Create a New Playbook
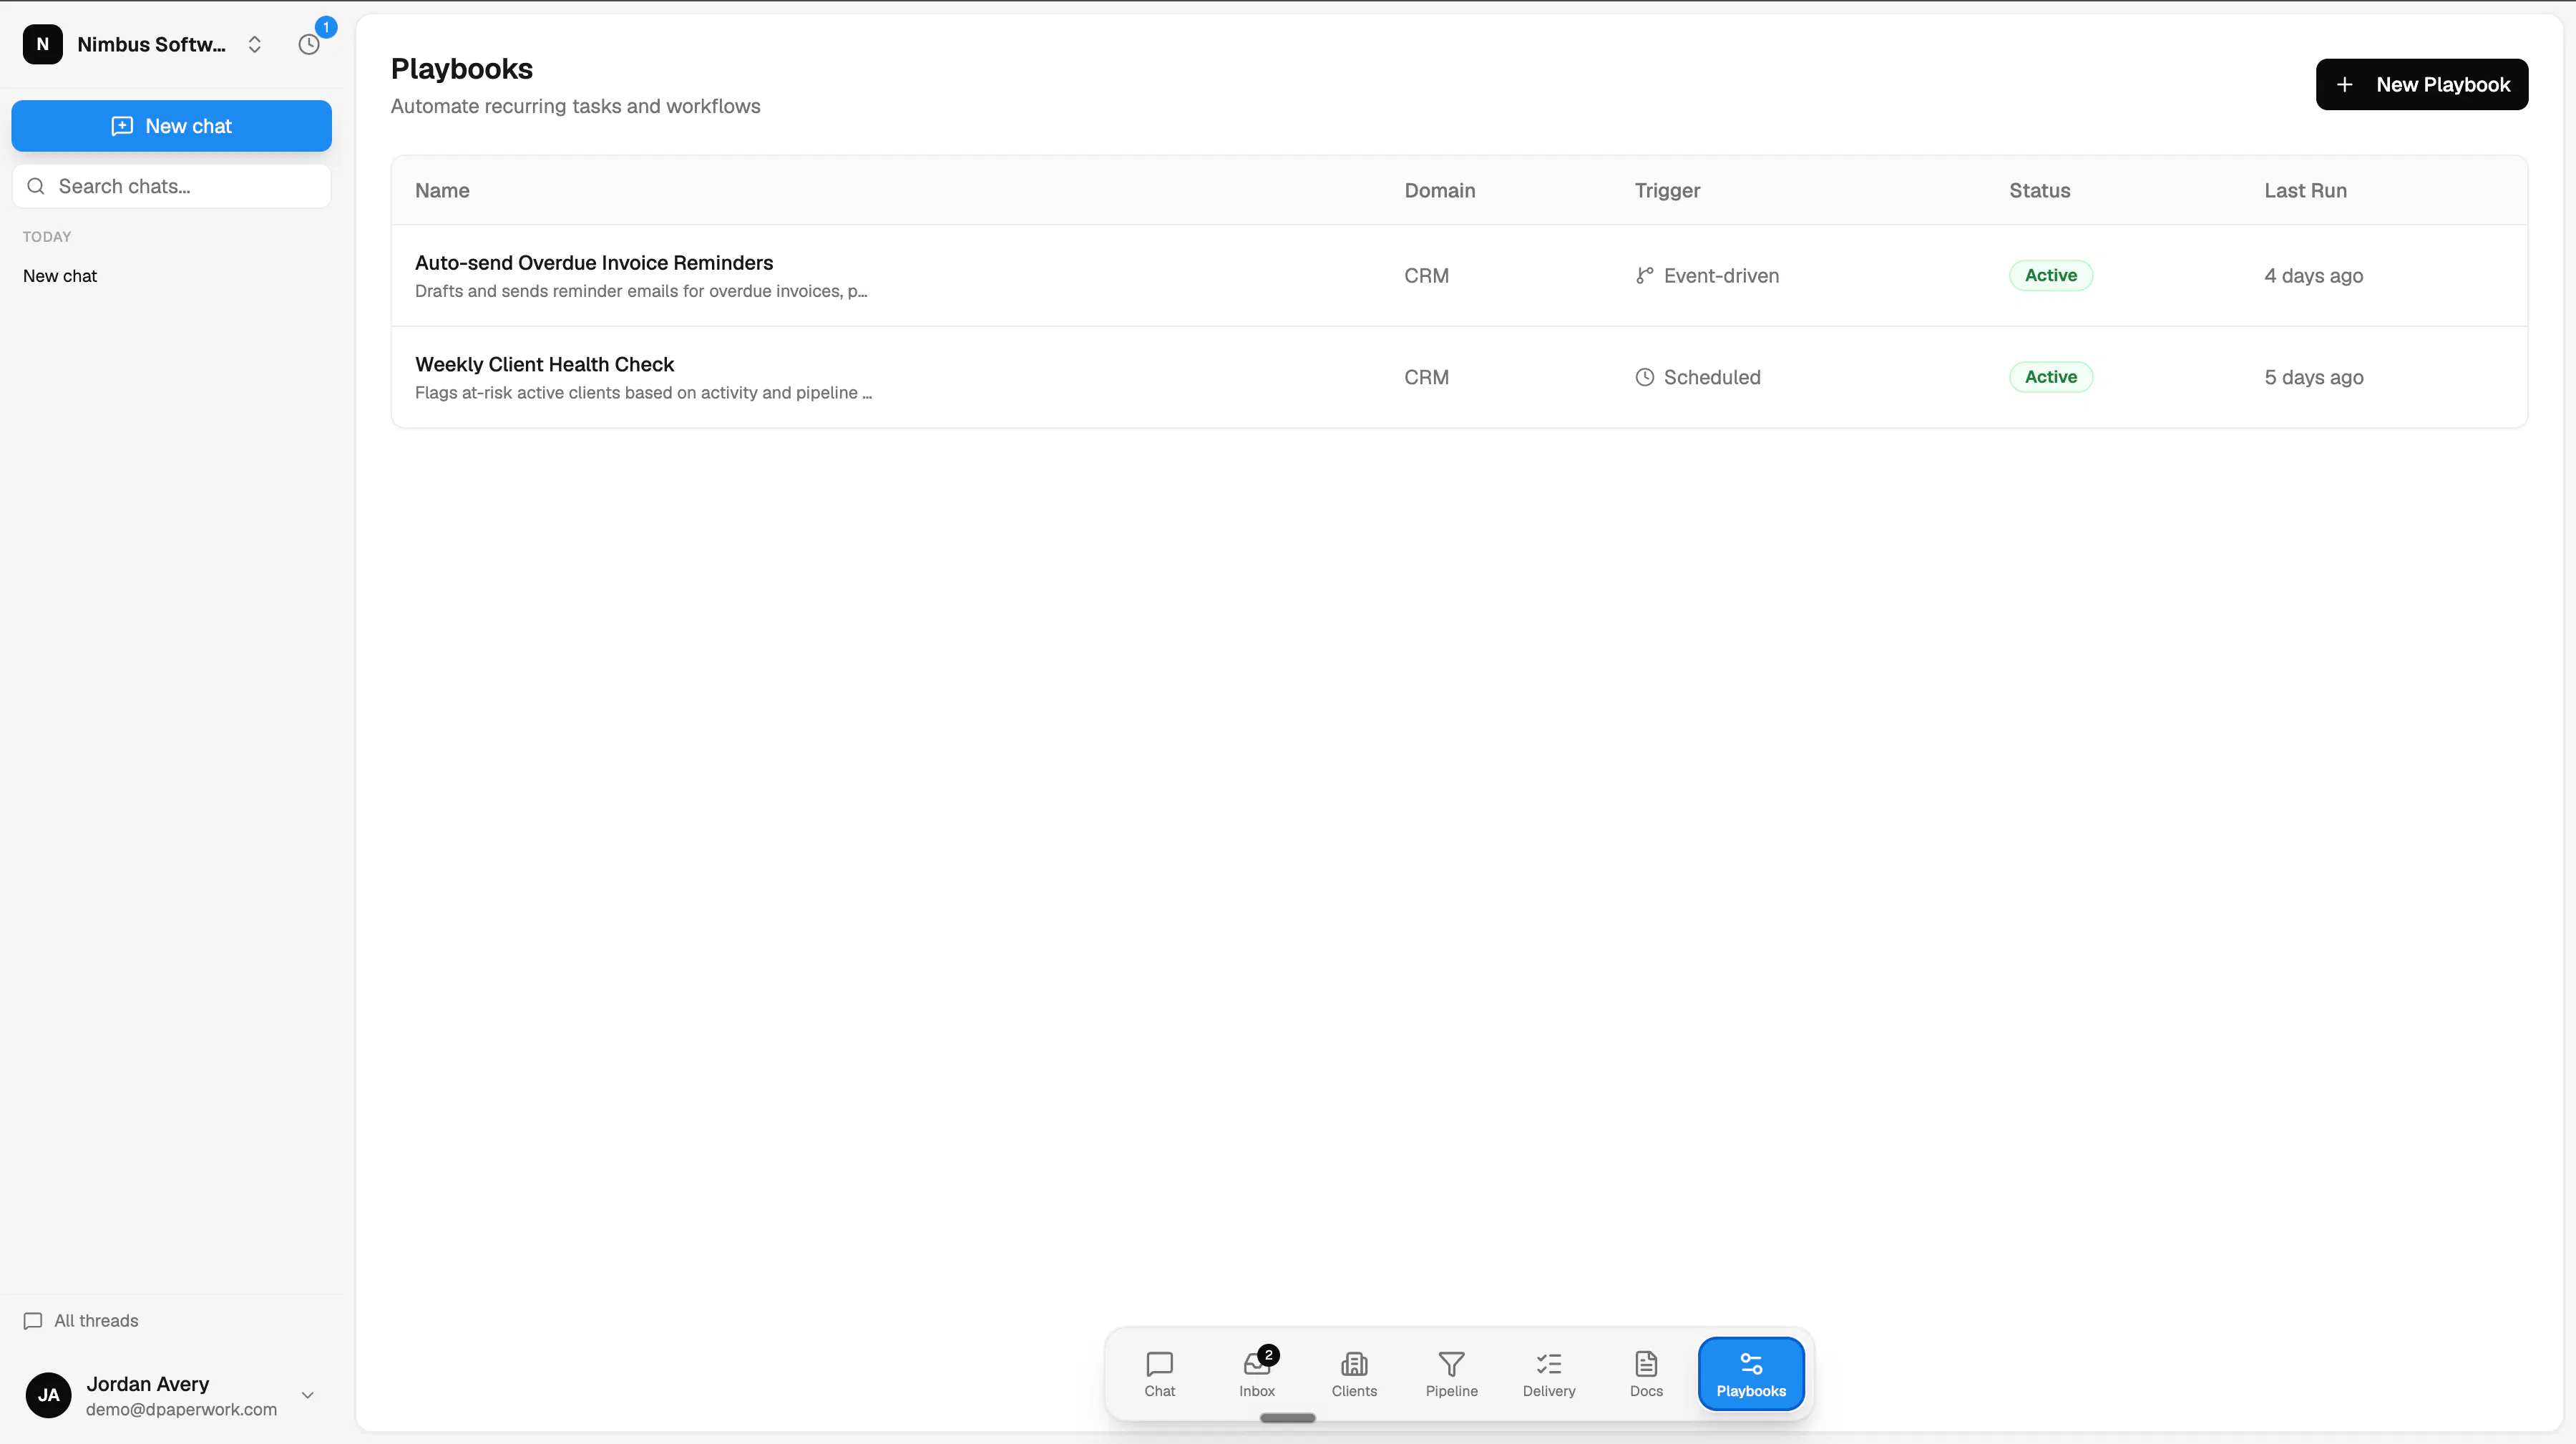 (x=2422, y=85)
